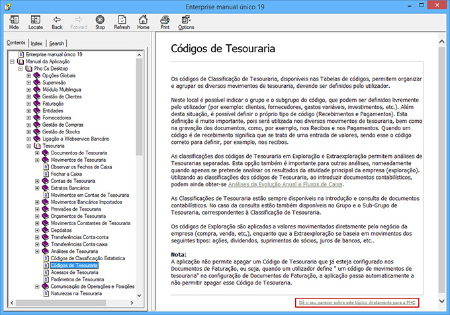Collapse the Tesouraria tree node
Image resolution: width=450 pixels, height=315 pixels.
(28, 146)
